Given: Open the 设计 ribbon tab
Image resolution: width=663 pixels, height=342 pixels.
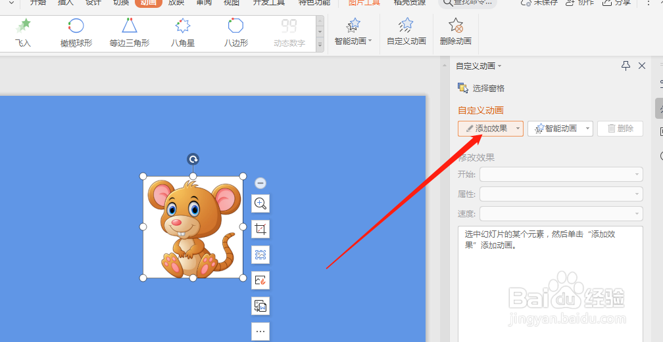Looking at the screenshot, I should point(93,3).
